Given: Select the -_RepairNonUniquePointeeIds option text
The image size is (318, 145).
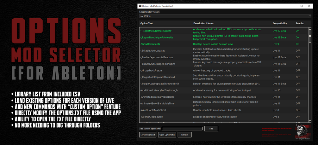Looking at the screenshot, I should click(x=156, y=38).
